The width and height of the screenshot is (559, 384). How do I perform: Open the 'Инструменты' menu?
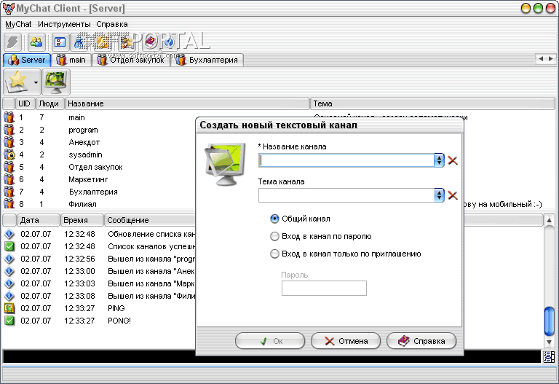(64, 24)
